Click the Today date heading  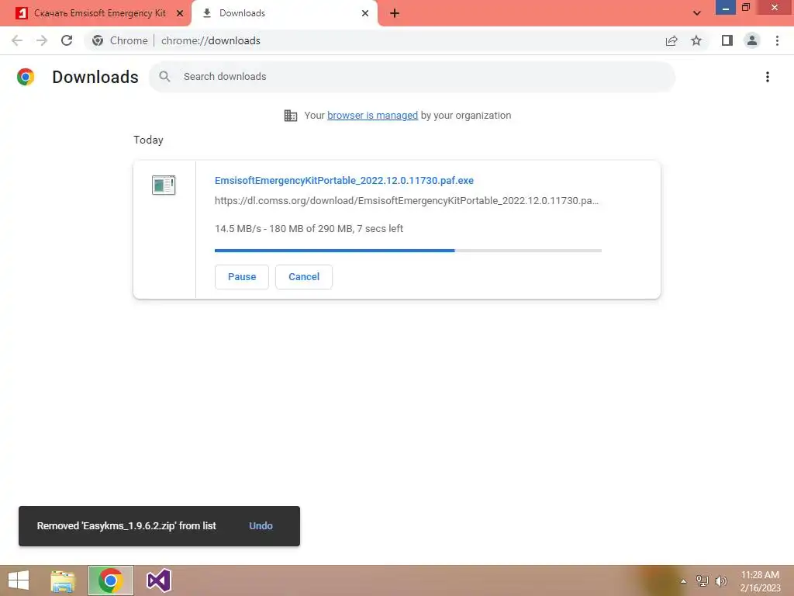click(148, 140)
